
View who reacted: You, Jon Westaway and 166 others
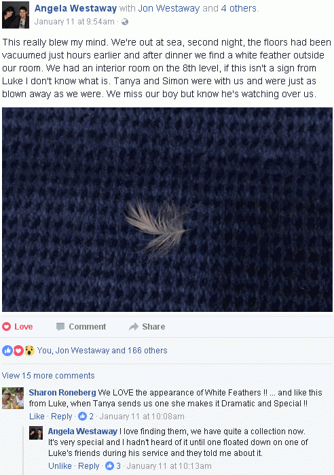coord(102,351)
